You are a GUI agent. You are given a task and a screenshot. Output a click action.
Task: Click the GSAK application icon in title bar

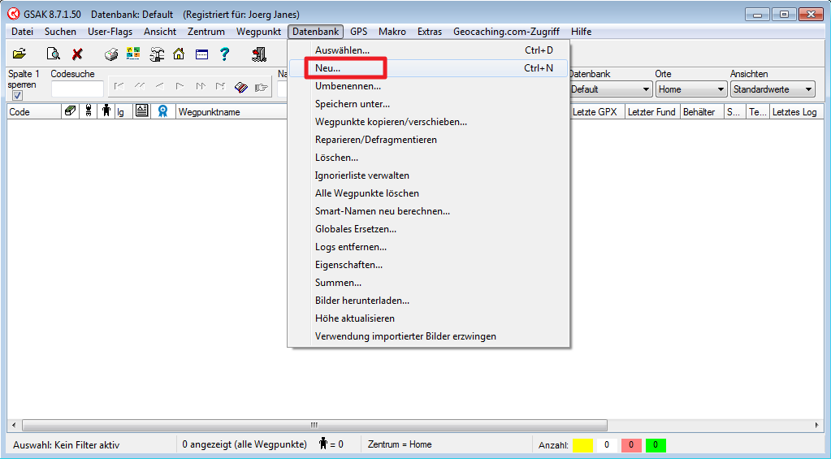point(14,14)
